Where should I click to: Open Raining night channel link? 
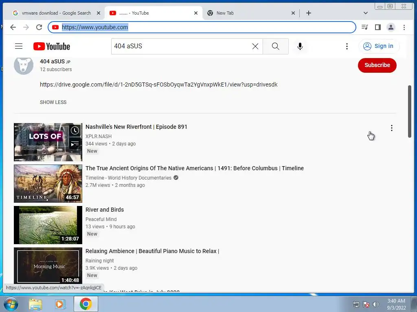point(99,260)
